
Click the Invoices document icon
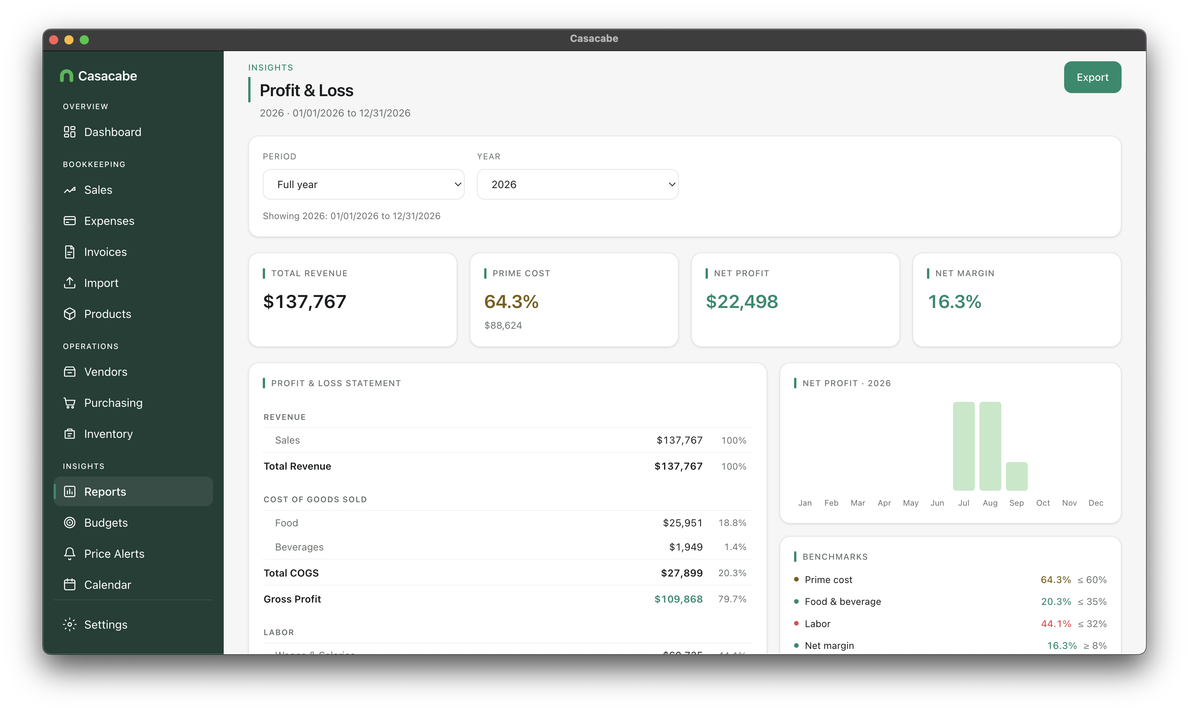(x=69, y=252)
